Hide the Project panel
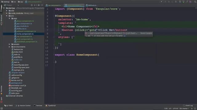Screen dimensions: 197x110 tap(42, 5)
